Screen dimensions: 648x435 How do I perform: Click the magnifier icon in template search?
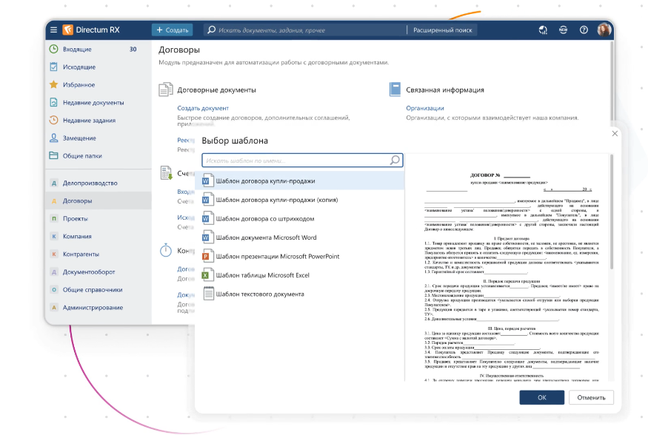[395, 160]
